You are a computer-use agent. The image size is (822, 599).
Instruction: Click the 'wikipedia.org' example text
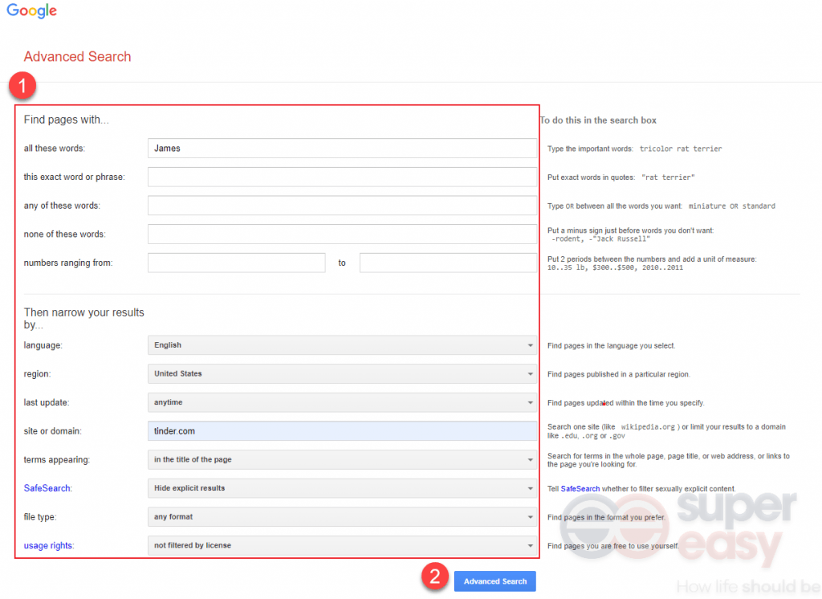click(x=648, y=427)
